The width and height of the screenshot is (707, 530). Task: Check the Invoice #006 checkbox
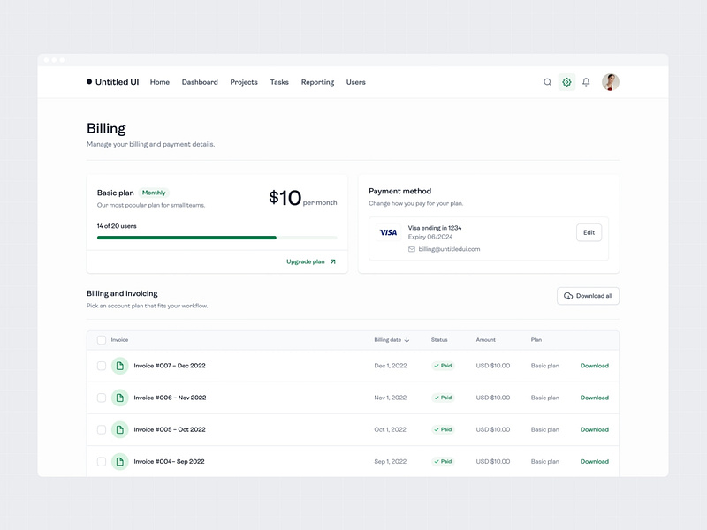[102, 397]
